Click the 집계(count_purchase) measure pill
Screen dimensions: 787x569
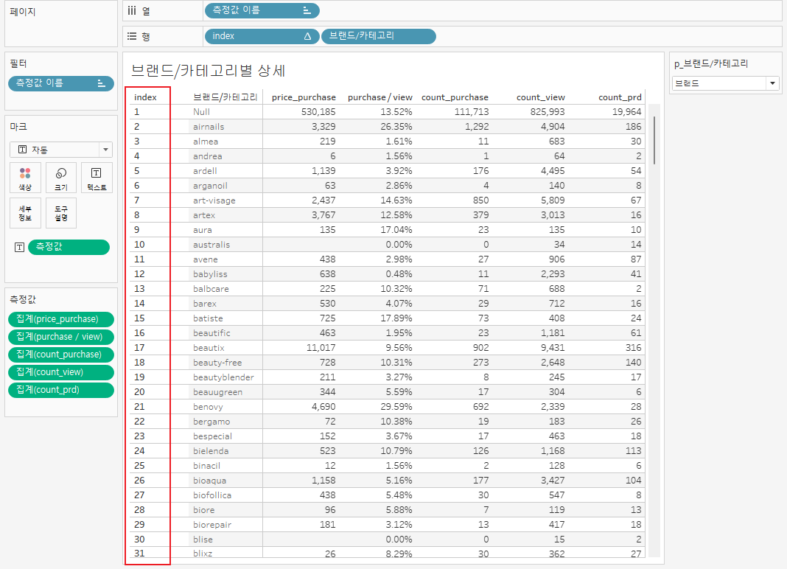61,355
